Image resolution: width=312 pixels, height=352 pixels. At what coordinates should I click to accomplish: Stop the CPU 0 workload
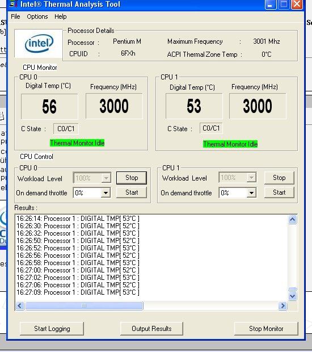pos(132,178)
